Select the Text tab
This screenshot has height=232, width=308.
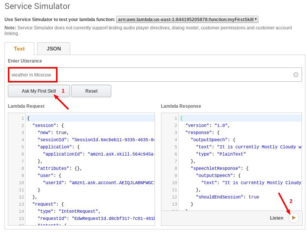pos(19,49)
